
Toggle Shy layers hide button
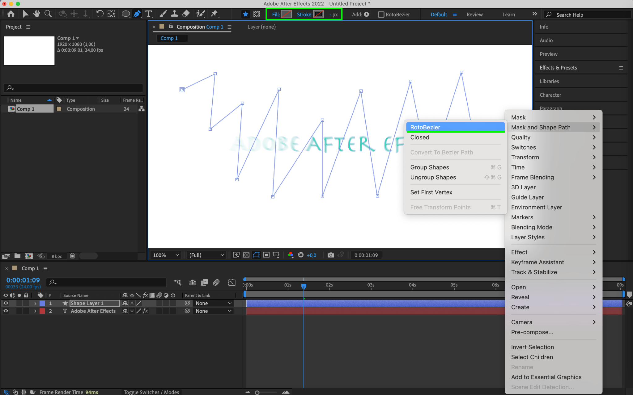pyautogui.click(x=193, y=282)
